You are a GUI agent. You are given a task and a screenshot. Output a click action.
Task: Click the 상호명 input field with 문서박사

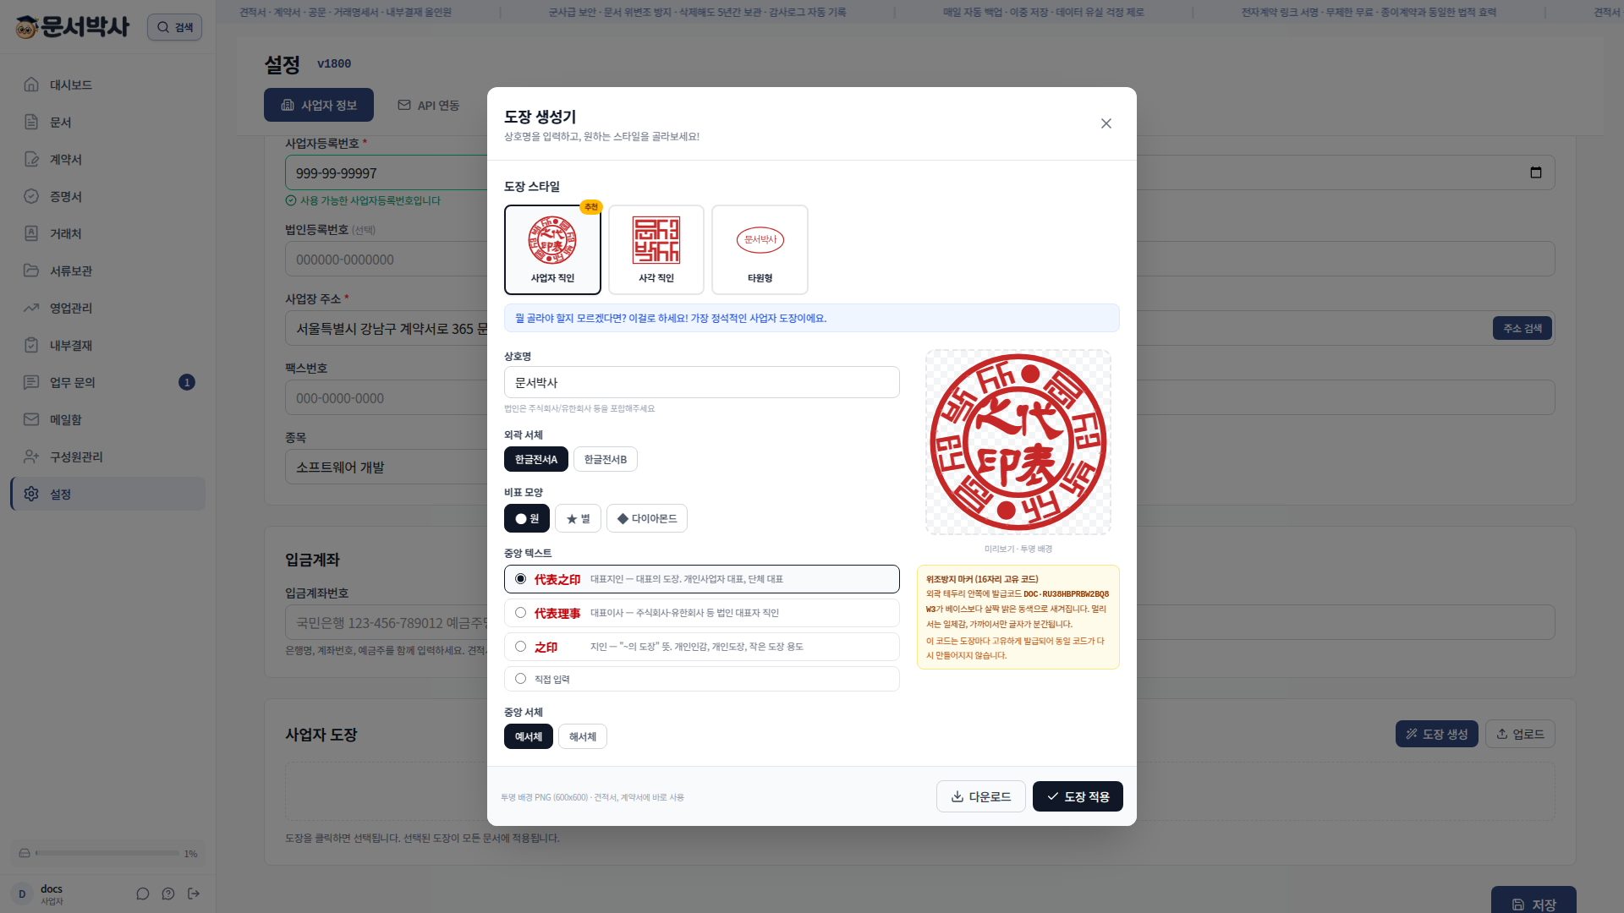pos(702,382)
